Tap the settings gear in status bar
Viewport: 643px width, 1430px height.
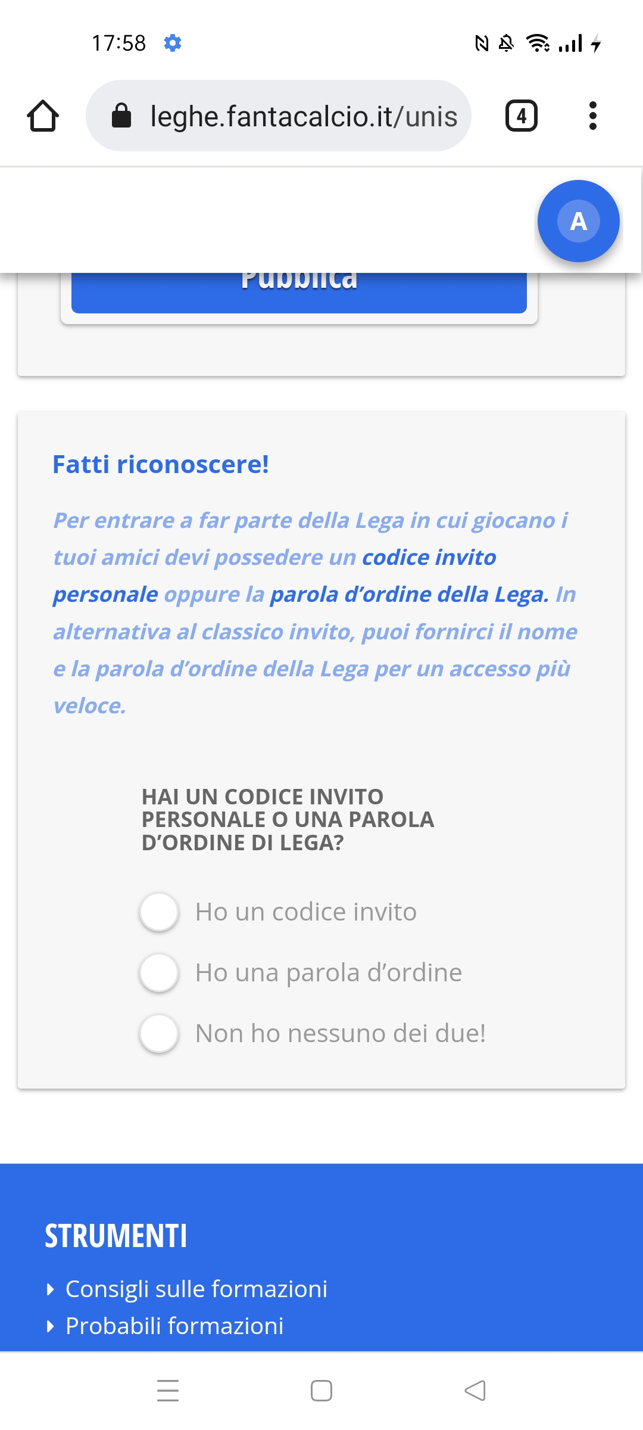(173, 43)
